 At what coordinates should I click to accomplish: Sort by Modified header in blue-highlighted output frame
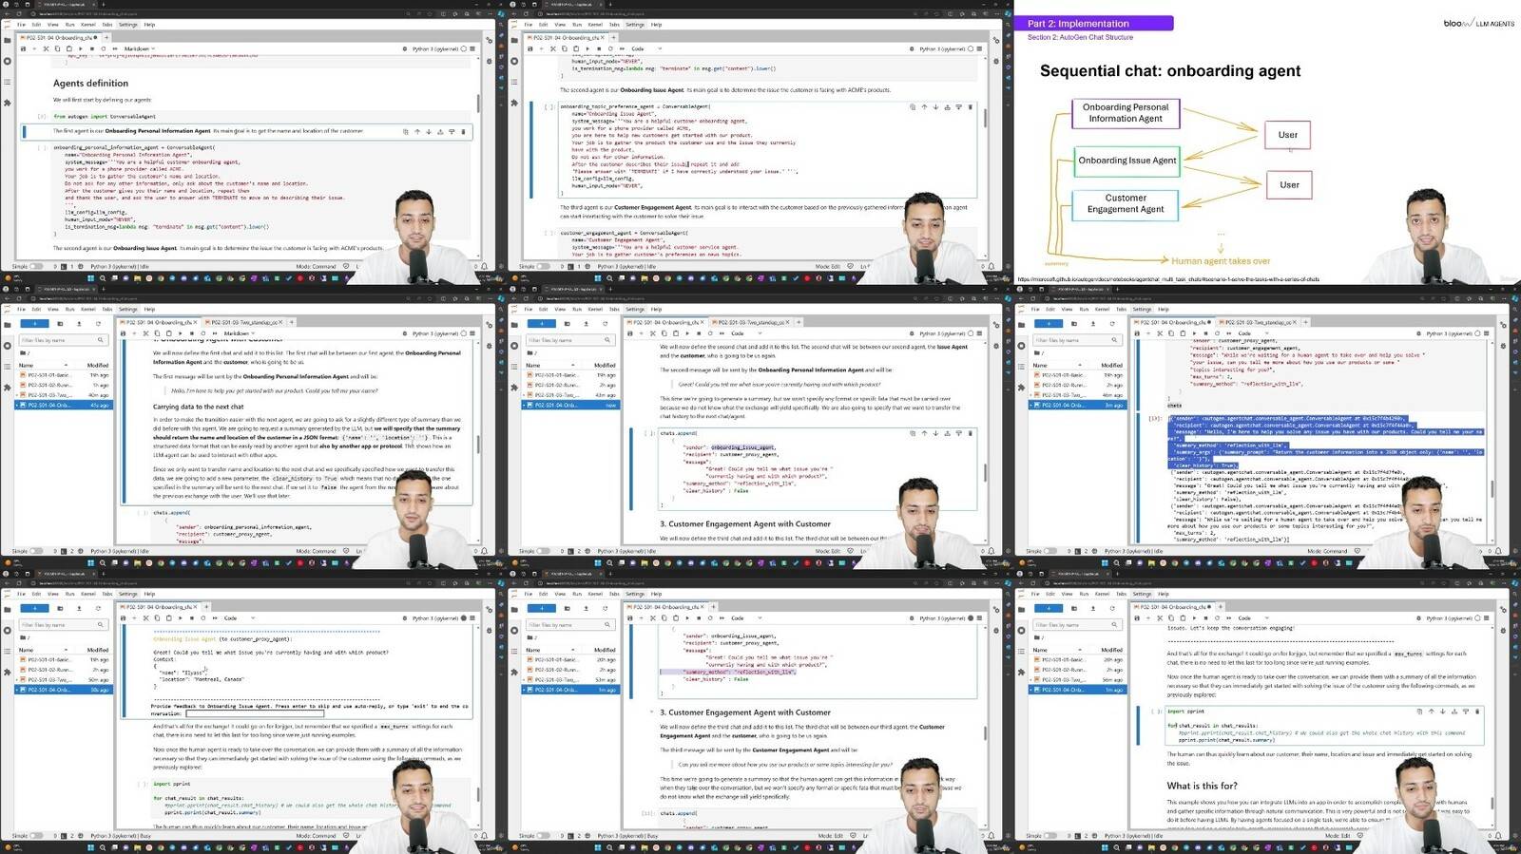1111,365
